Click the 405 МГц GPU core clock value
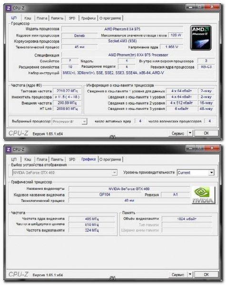The height and width of the screenshot is (285, 226). tap(92, 219)
